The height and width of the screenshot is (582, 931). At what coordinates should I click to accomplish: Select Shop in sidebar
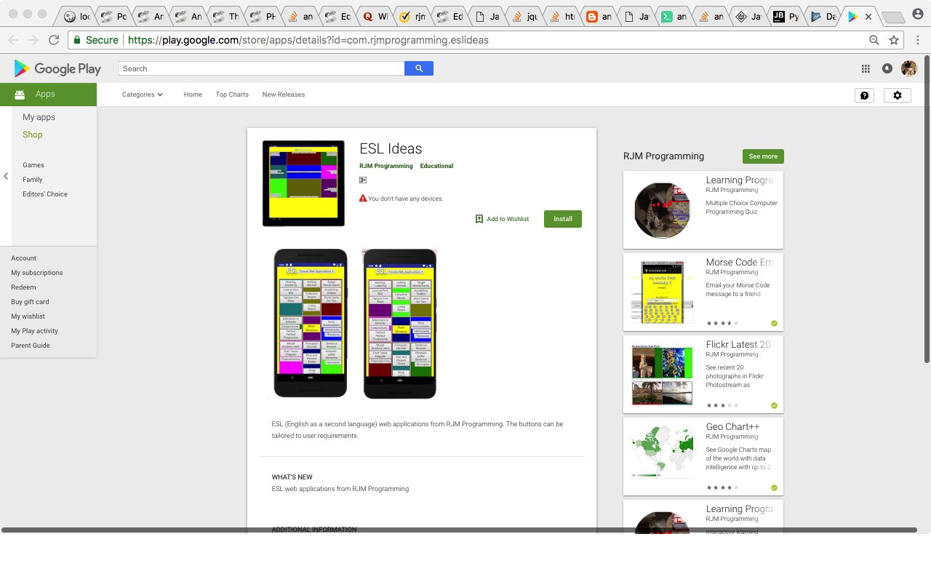(33, 135)
